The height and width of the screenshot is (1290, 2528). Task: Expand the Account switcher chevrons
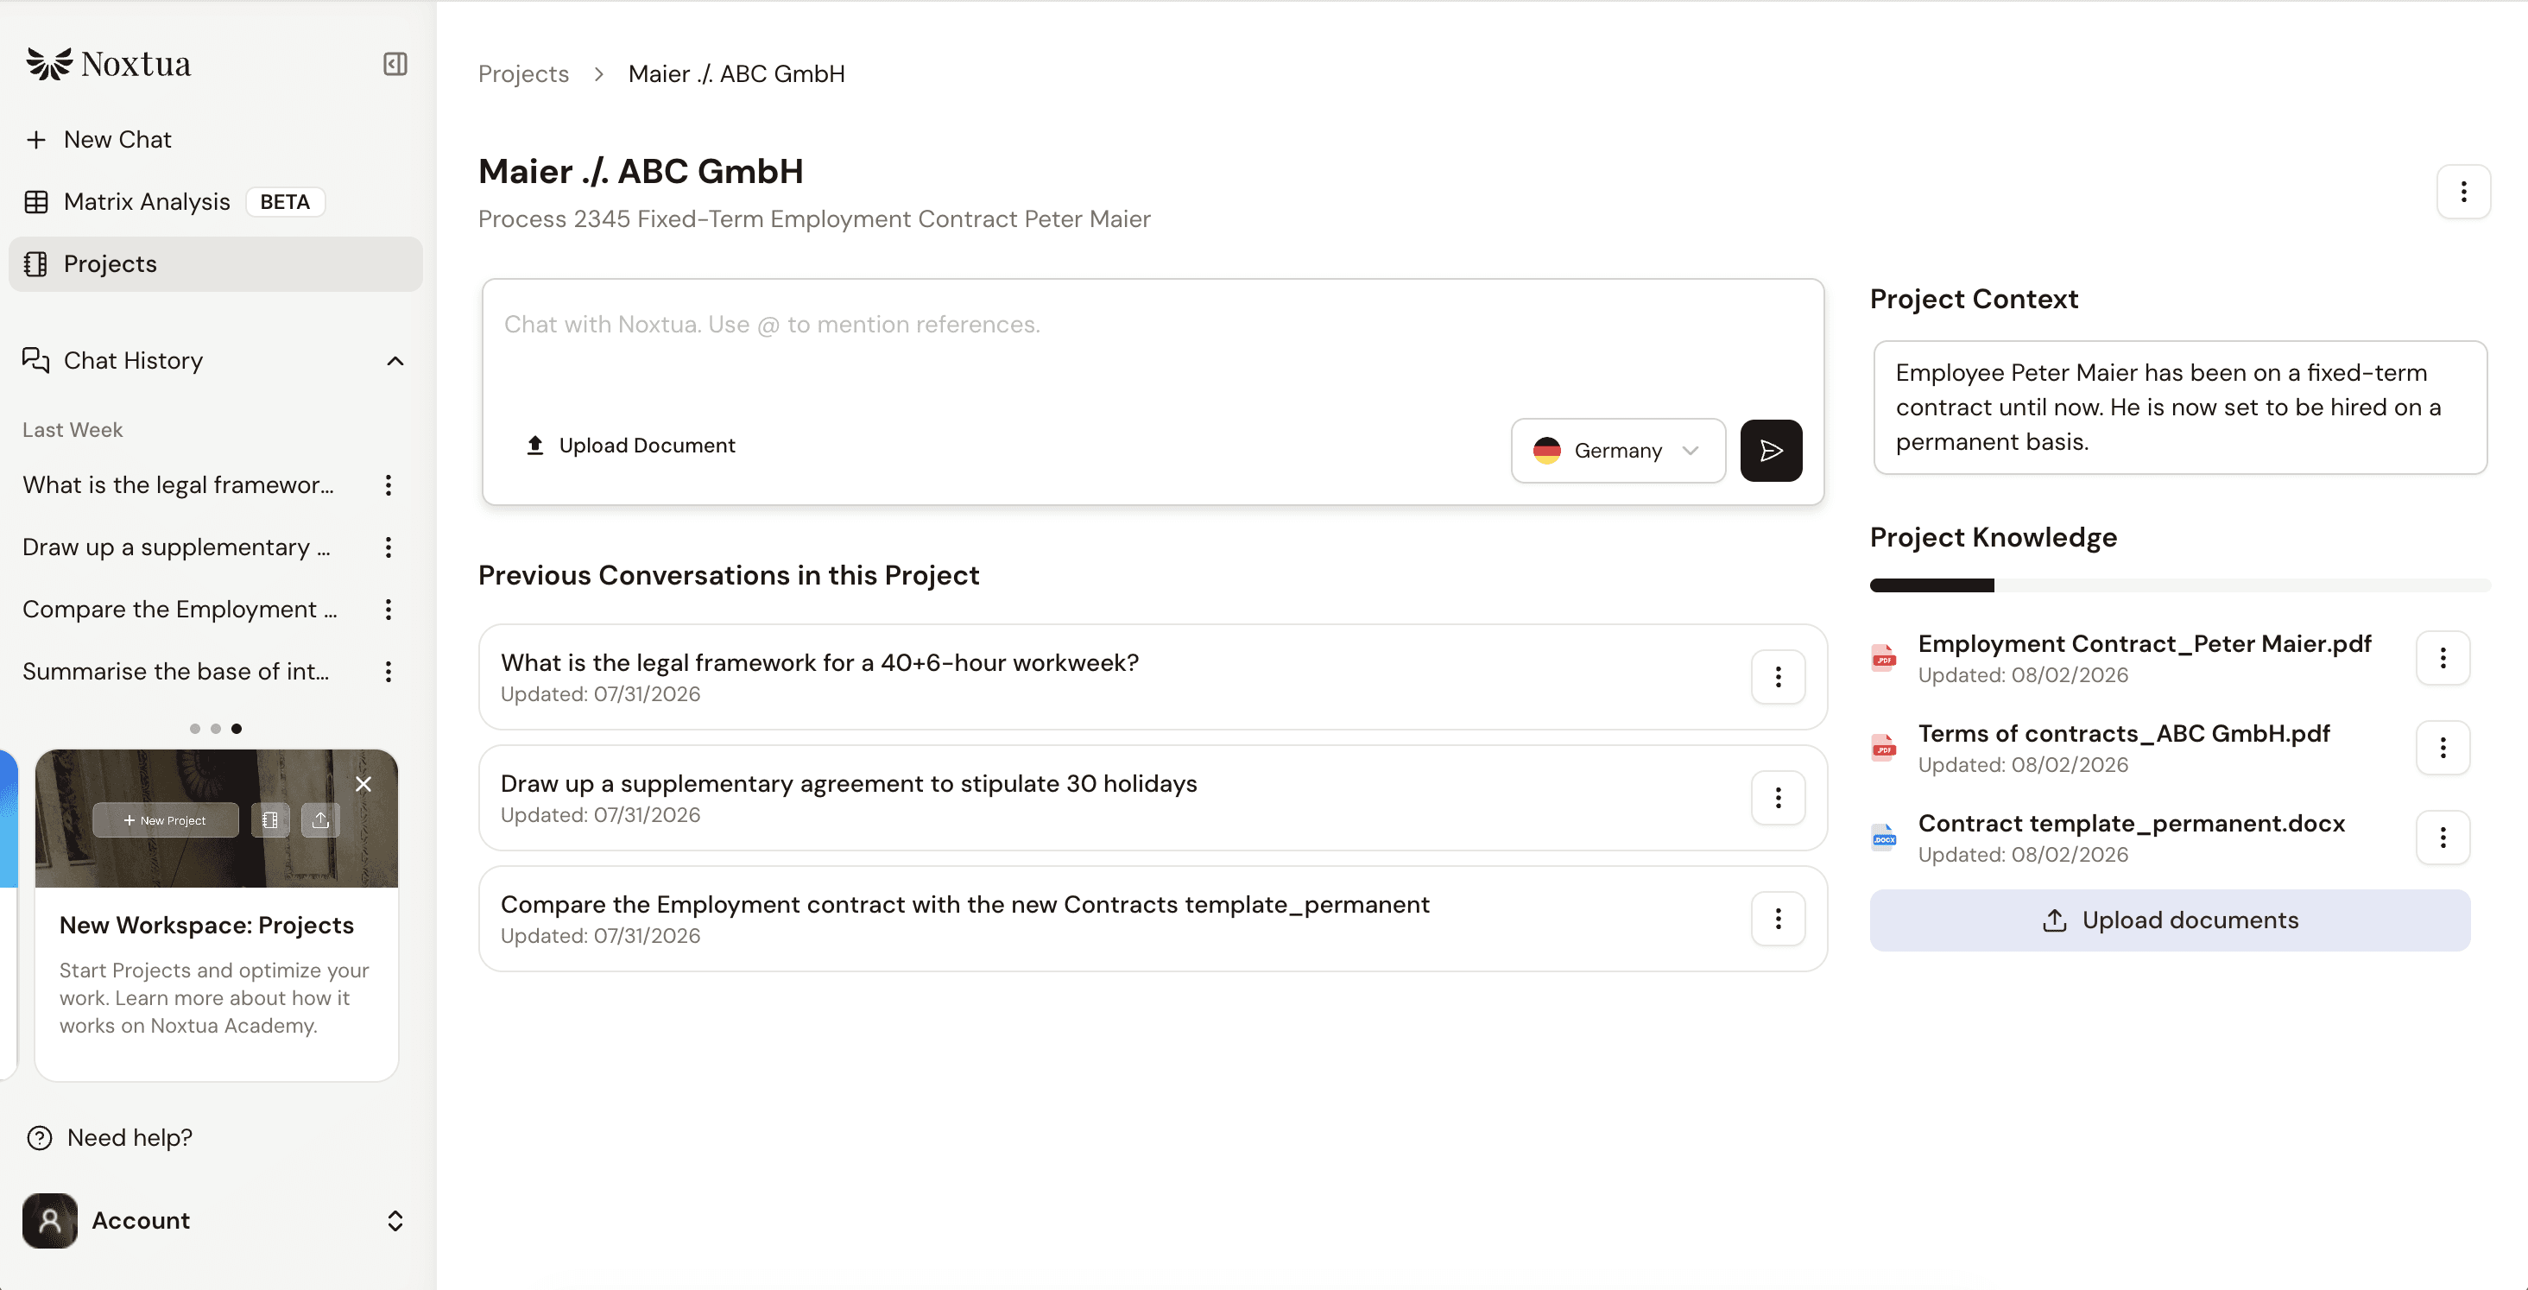[395, 1220]
